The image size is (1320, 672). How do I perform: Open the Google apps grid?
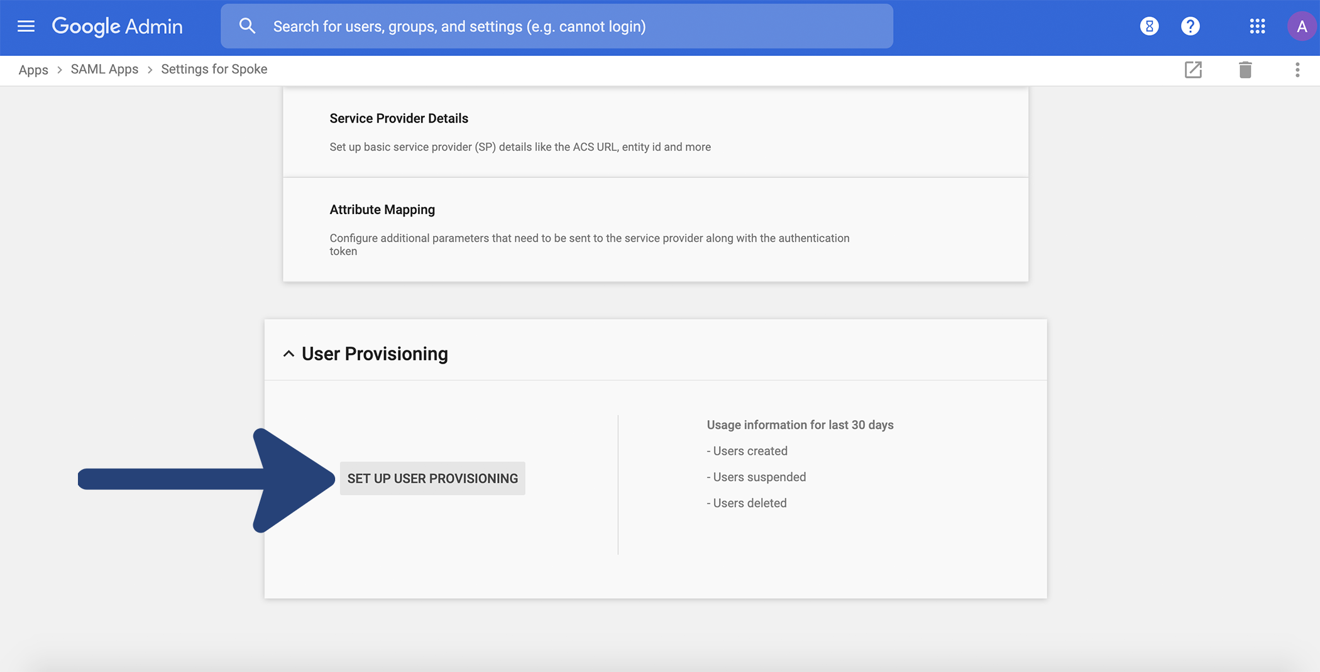tap(1257, 26)
